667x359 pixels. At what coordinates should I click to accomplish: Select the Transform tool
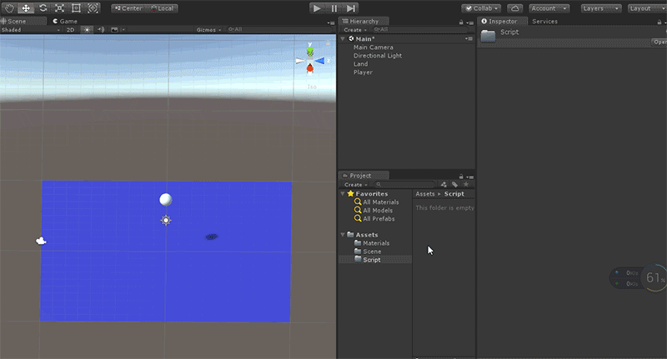93,8
